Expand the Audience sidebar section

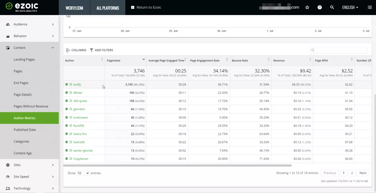click(29, 24)
